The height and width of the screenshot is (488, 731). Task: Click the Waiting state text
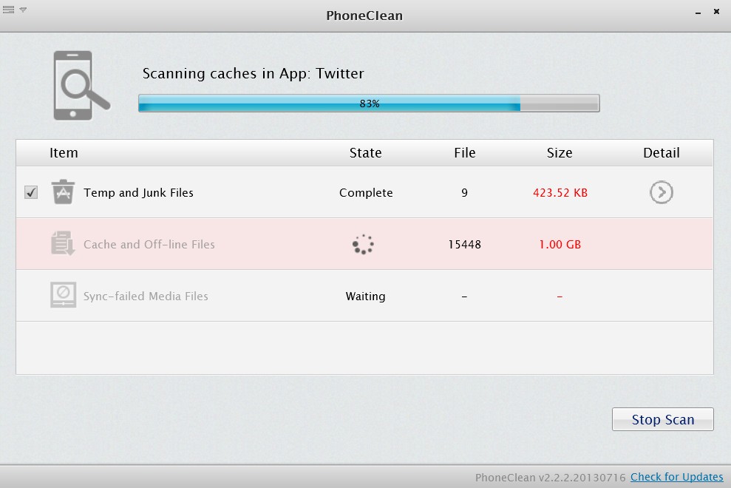(365, 296)
